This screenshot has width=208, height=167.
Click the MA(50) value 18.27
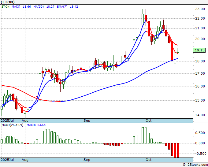50,7
